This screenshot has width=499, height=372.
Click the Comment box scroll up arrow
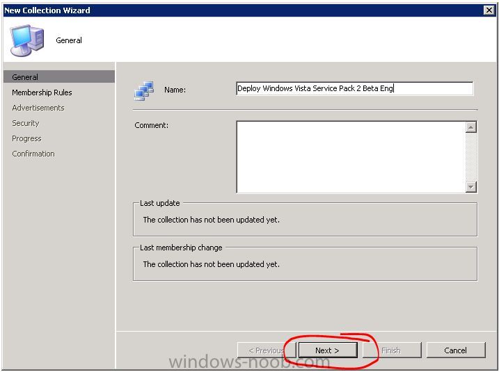tap(471, 127)
